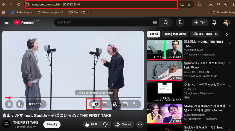Open ひまわり リリックビデオ video thumbnail

[165, 92]
